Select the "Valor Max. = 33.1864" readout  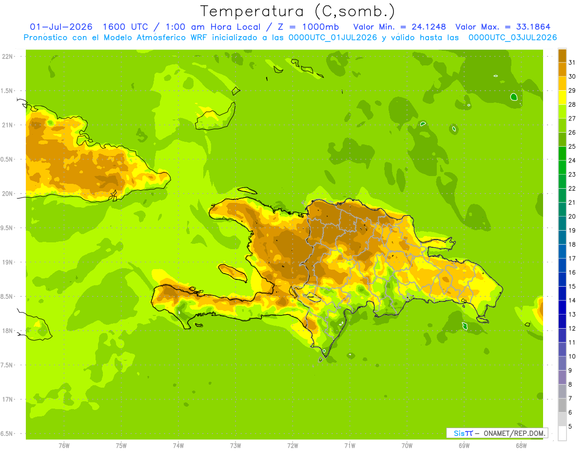tap(503, 27)
